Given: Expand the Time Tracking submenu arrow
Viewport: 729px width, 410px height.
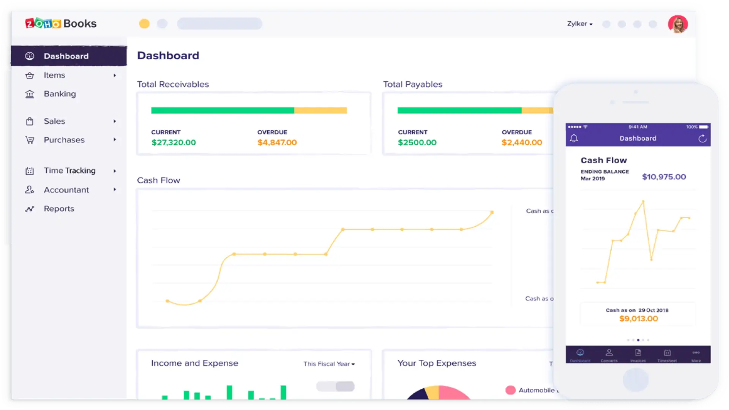Looking at the screenshot, I should 115,170.
